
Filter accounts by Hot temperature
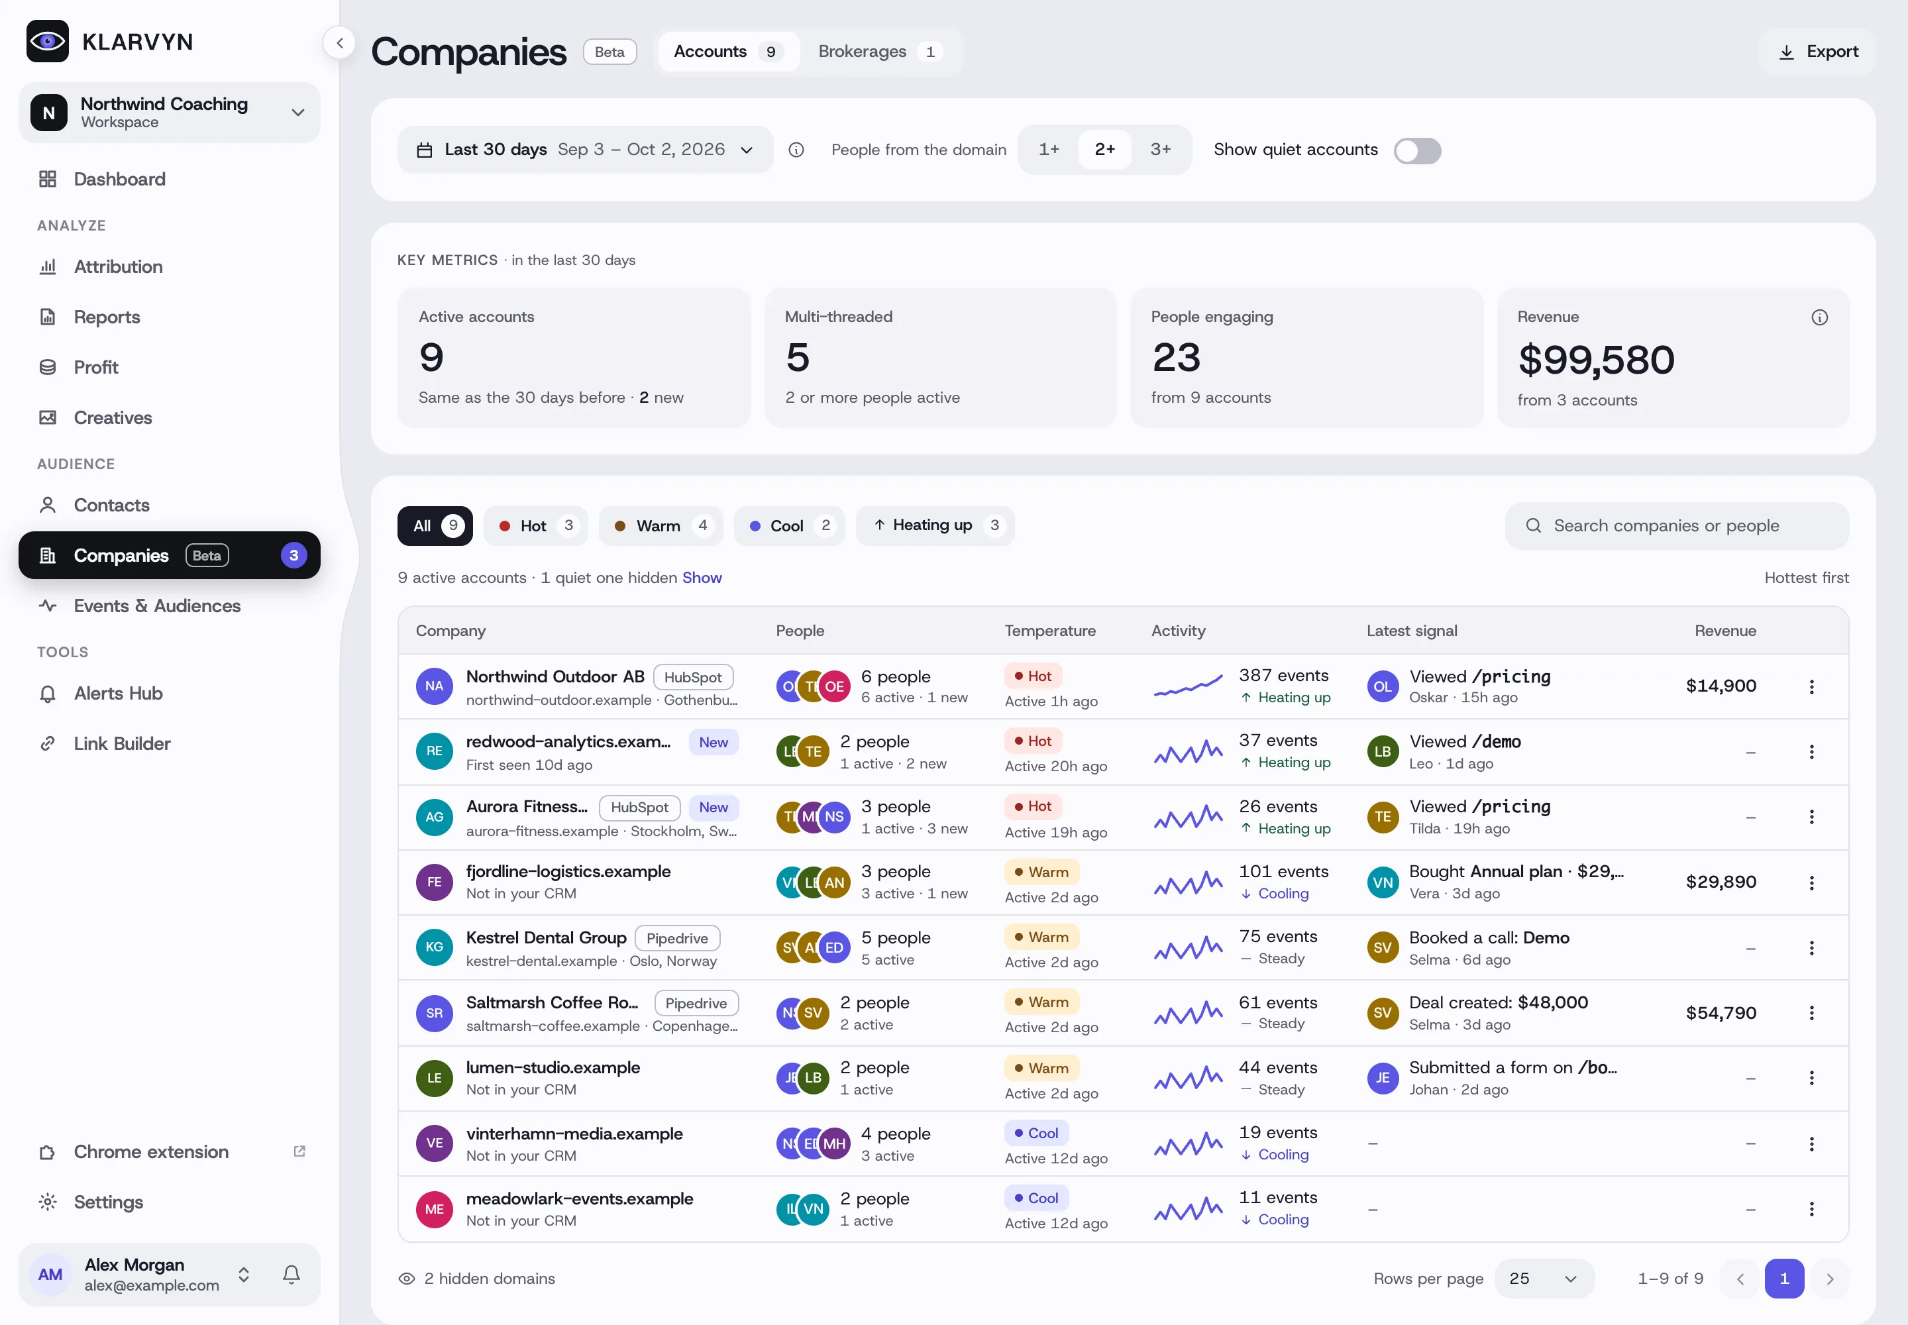pyautogui.click(x=535, y=525)
